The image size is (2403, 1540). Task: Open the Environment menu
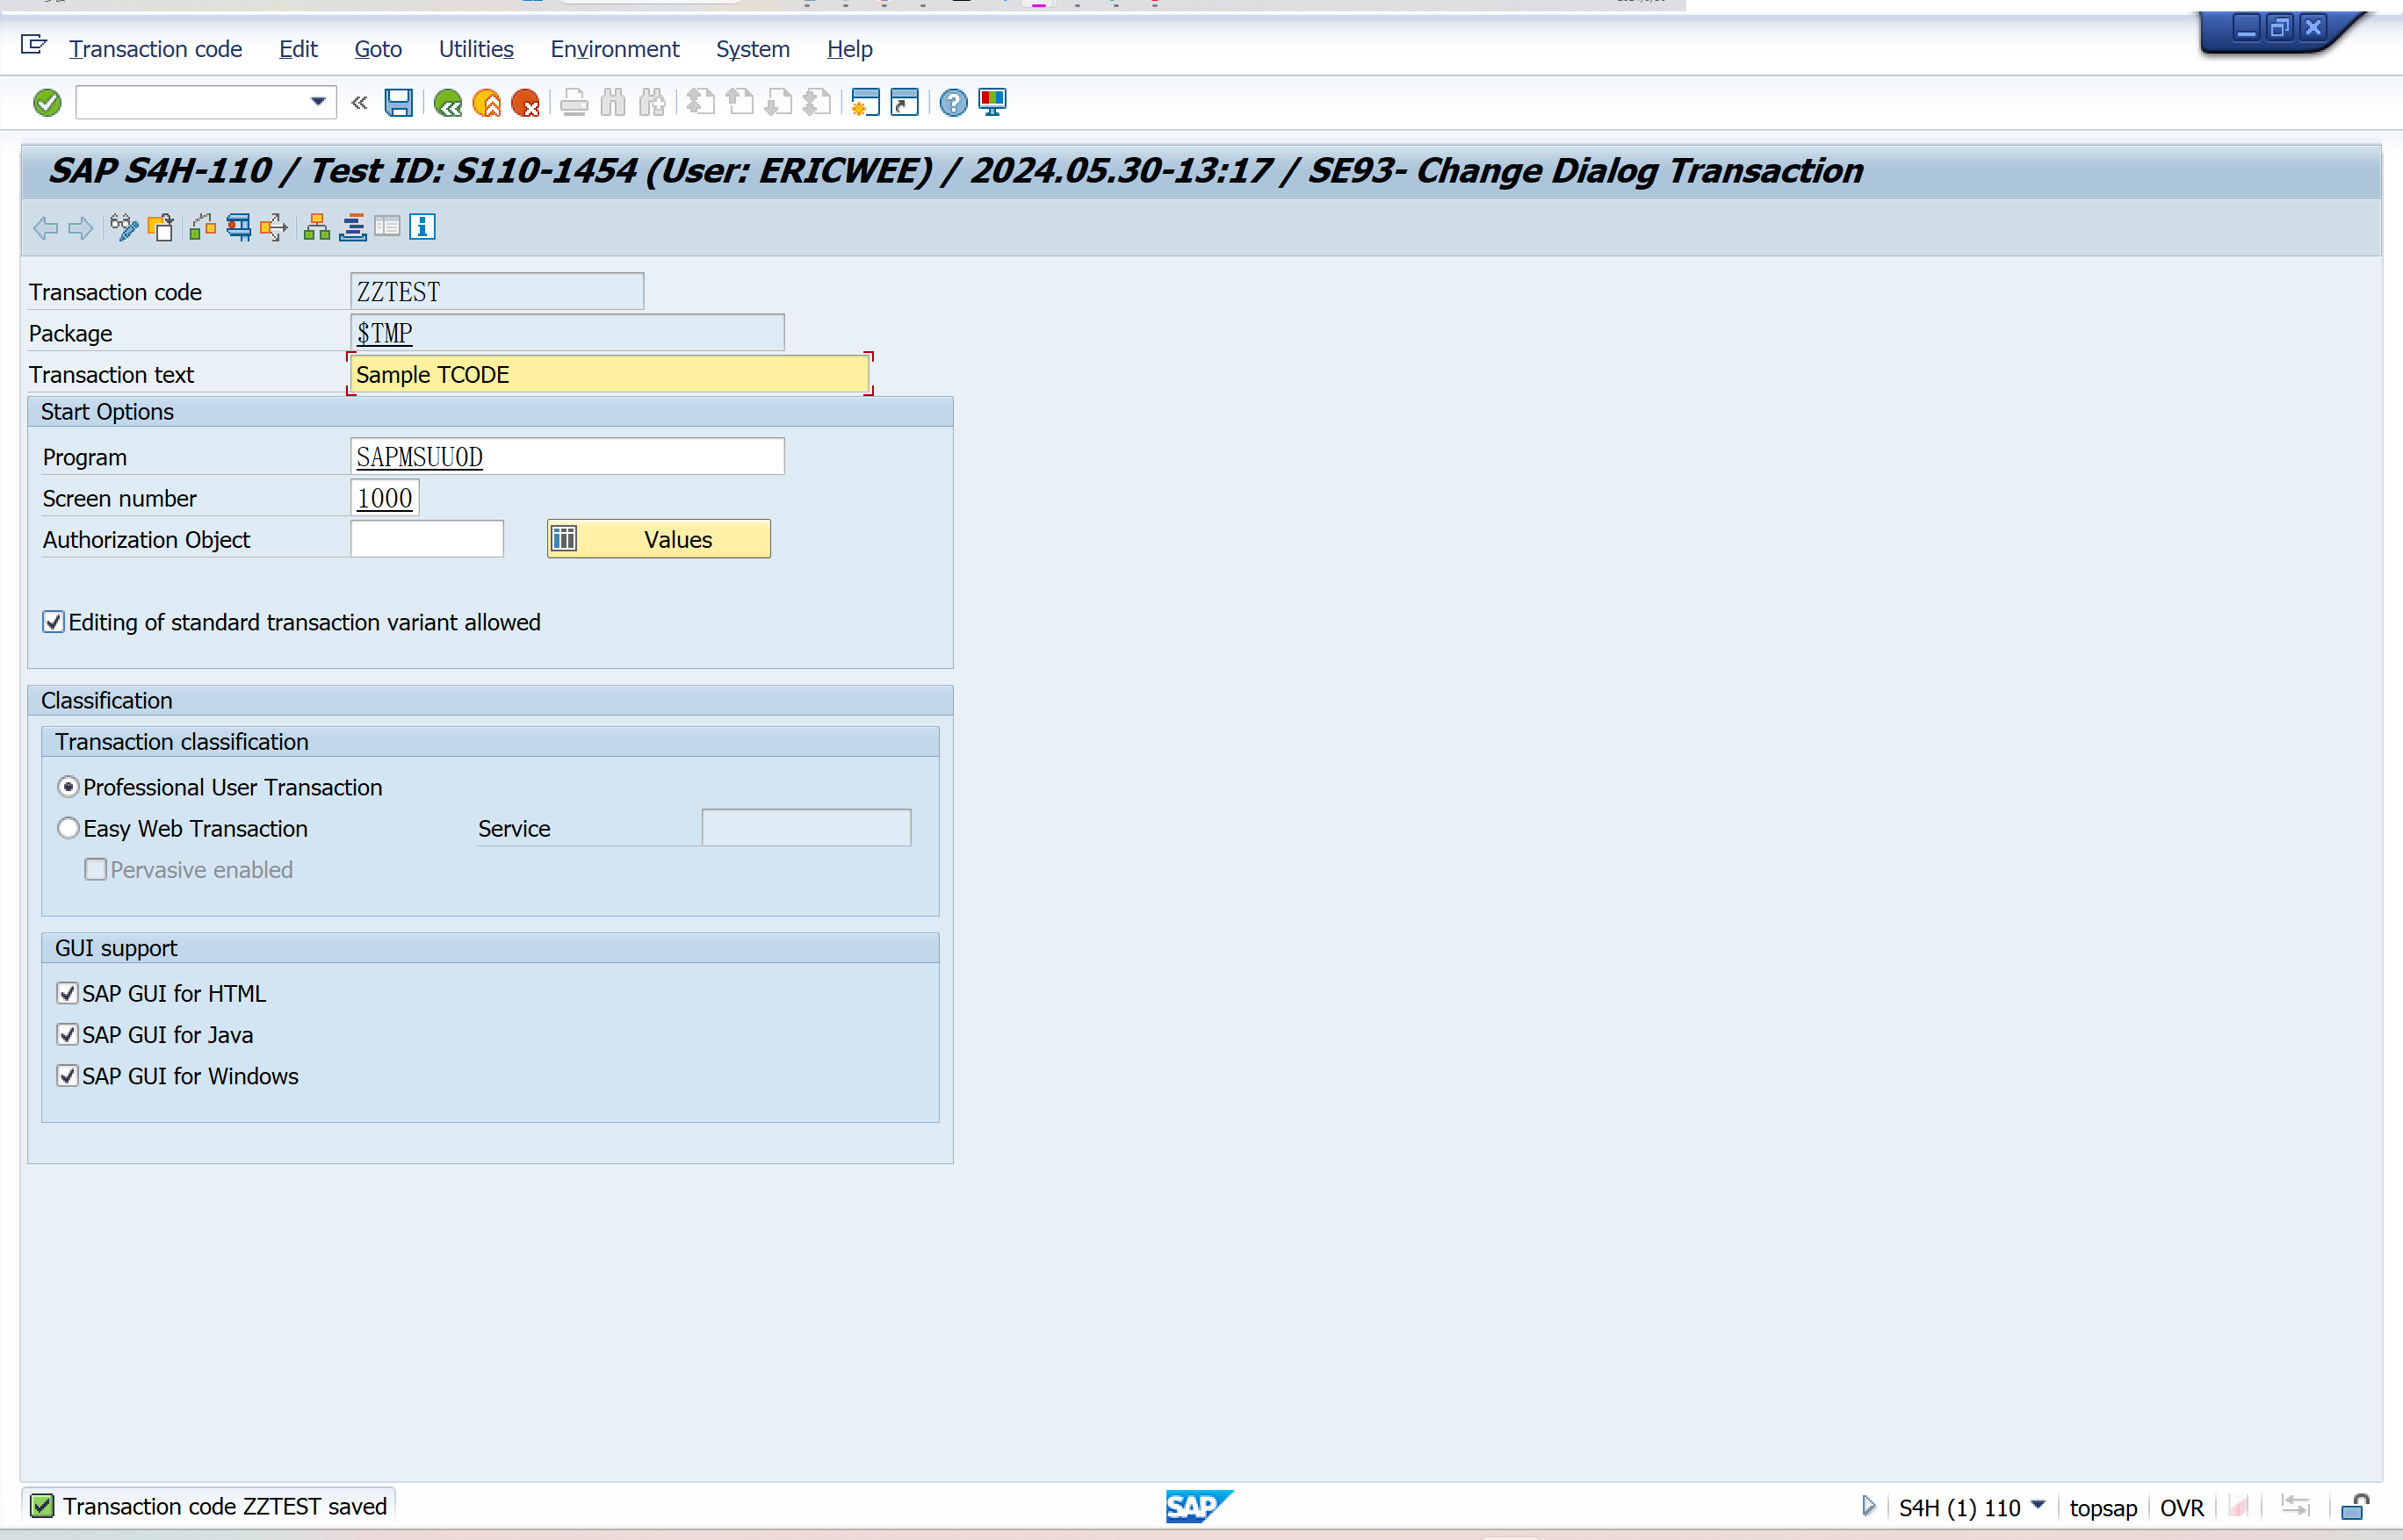[614, 49]
